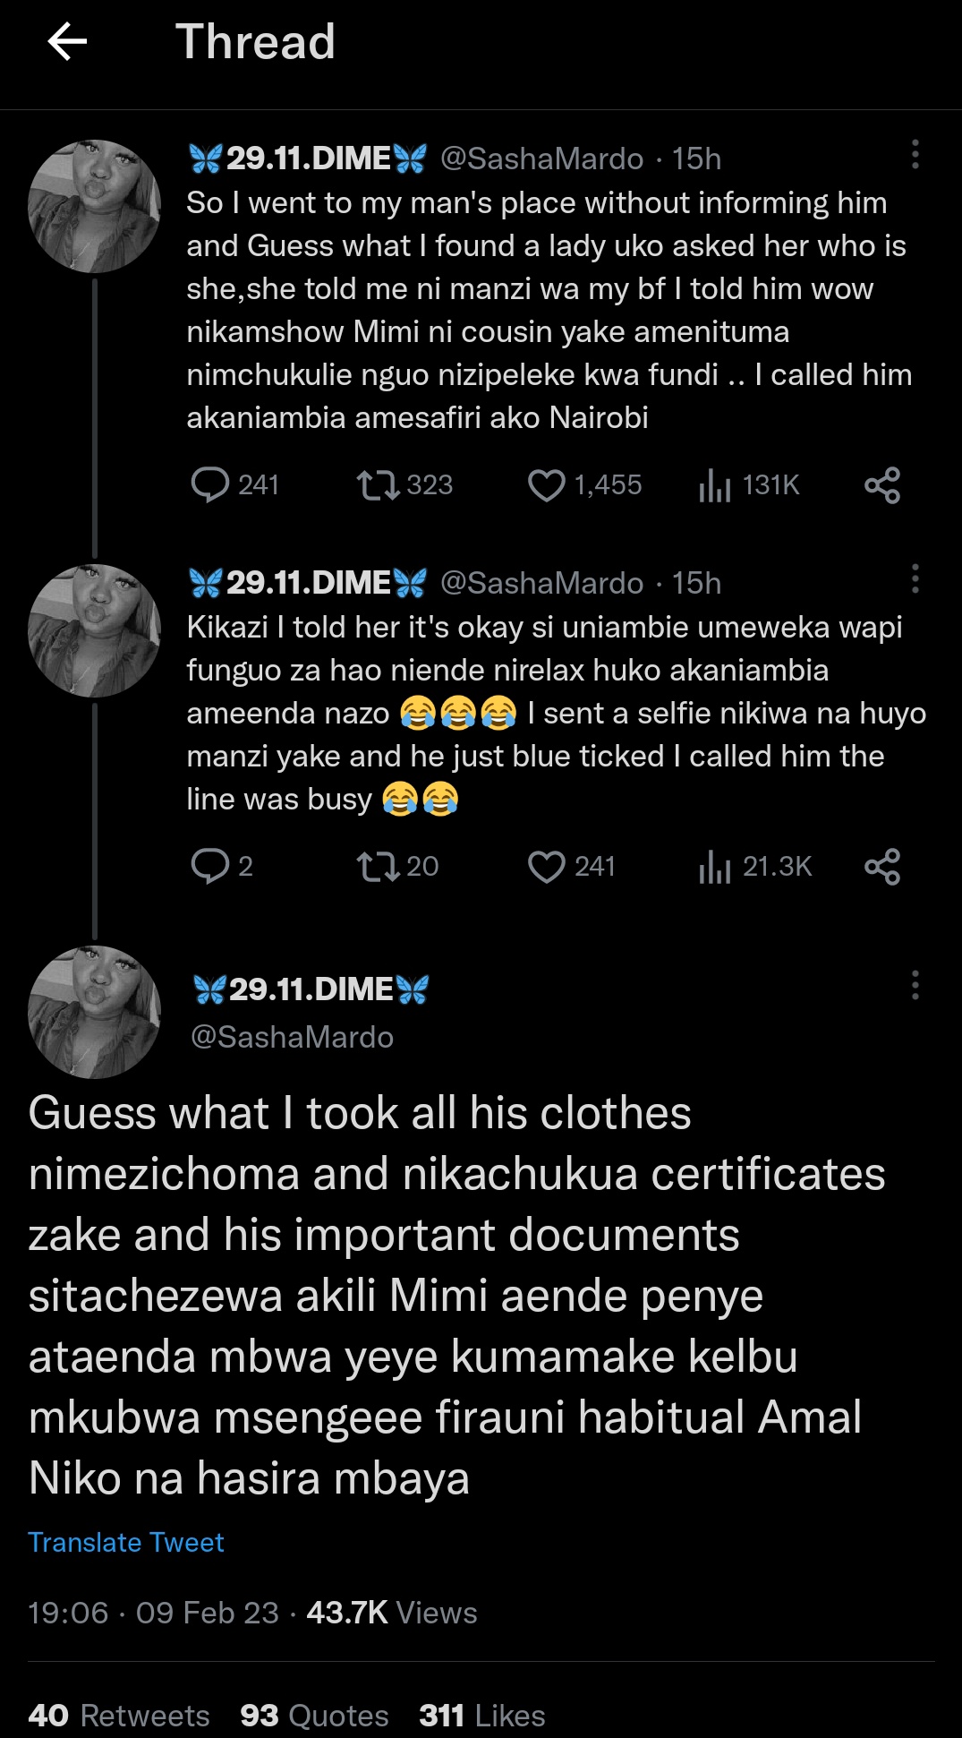
Task: Open the profile picture on the main tweet
Action: click(95, 1012)
